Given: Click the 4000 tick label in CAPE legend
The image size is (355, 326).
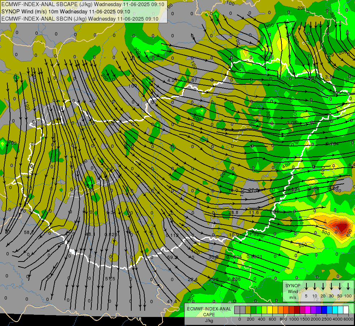Looking at the screenshot, I should point(338,319).
